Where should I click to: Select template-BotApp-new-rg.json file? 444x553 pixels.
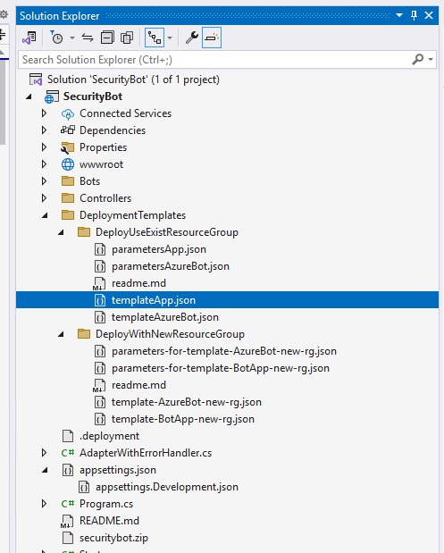click(x=183, y=419)
